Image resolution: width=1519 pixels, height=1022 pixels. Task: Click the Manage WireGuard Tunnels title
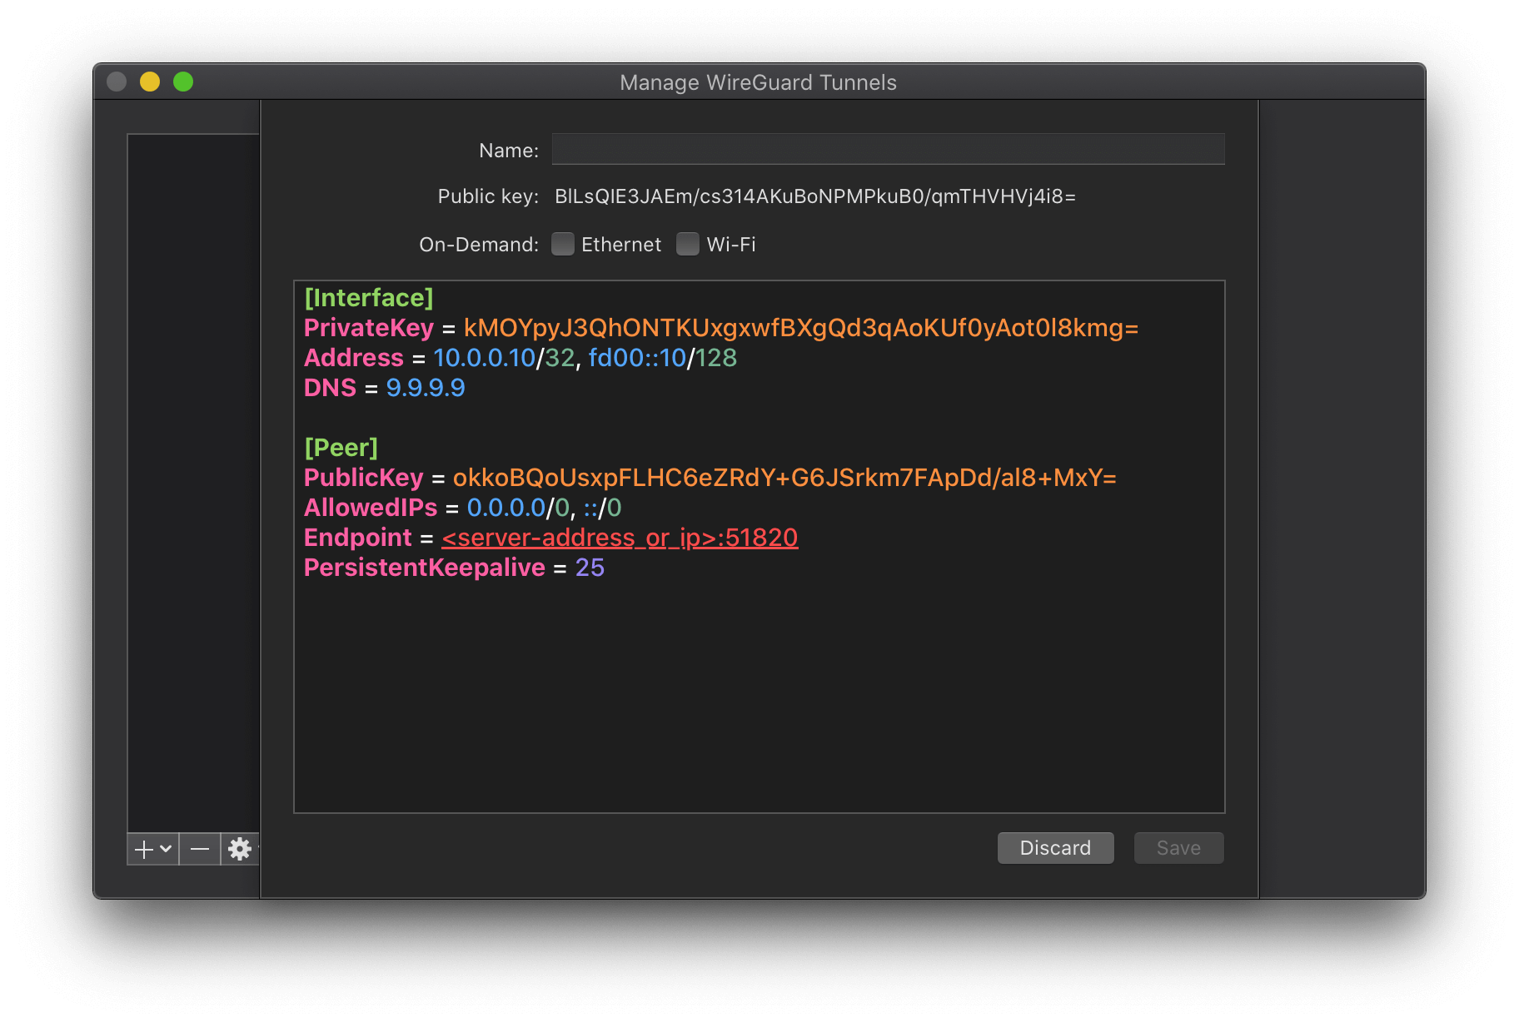(x=758, y=82)
